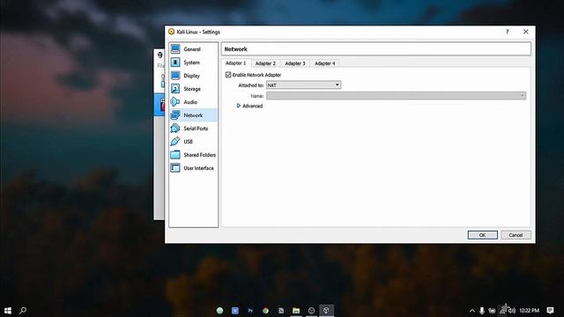
Task: Select the Network settings category
Action: pyautogui.click(x=193, y=115)
